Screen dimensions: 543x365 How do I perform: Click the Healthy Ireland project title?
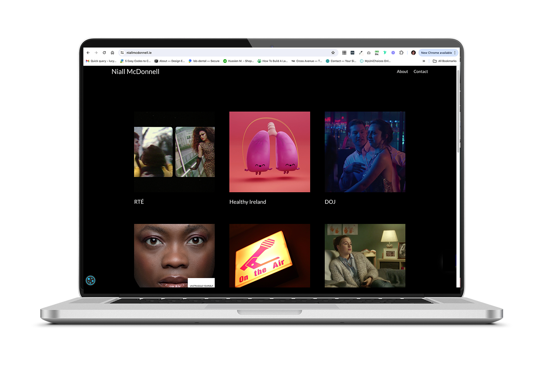pyautogui.click(x=248, y=202)
